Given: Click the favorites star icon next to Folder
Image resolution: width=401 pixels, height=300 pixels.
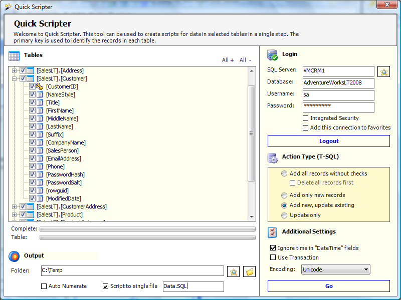Looking at the screenshot, I should pos(233,271).
